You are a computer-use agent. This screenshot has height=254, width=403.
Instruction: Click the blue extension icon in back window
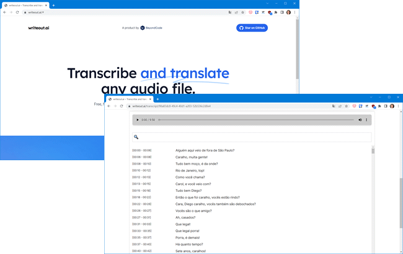pos(257,12)
